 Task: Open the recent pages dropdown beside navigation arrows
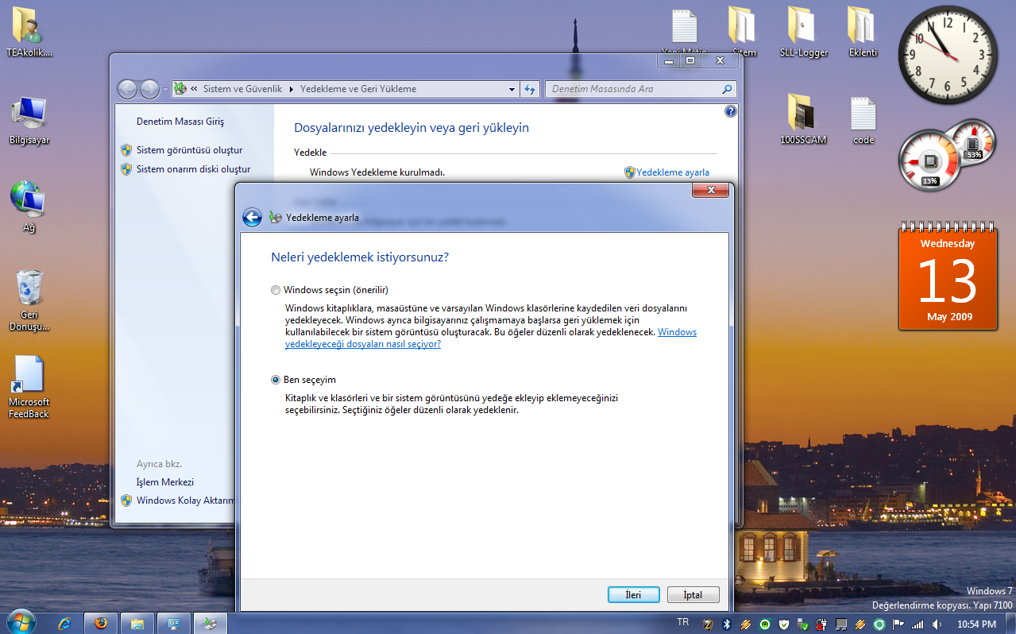tap(165, 89)
